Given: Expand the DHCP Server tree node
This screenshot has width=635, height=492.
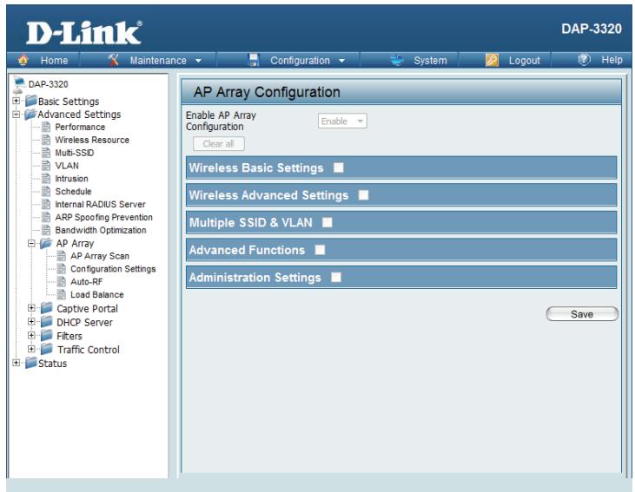Looking at the screenshot, I should click(x=31, y=322).
